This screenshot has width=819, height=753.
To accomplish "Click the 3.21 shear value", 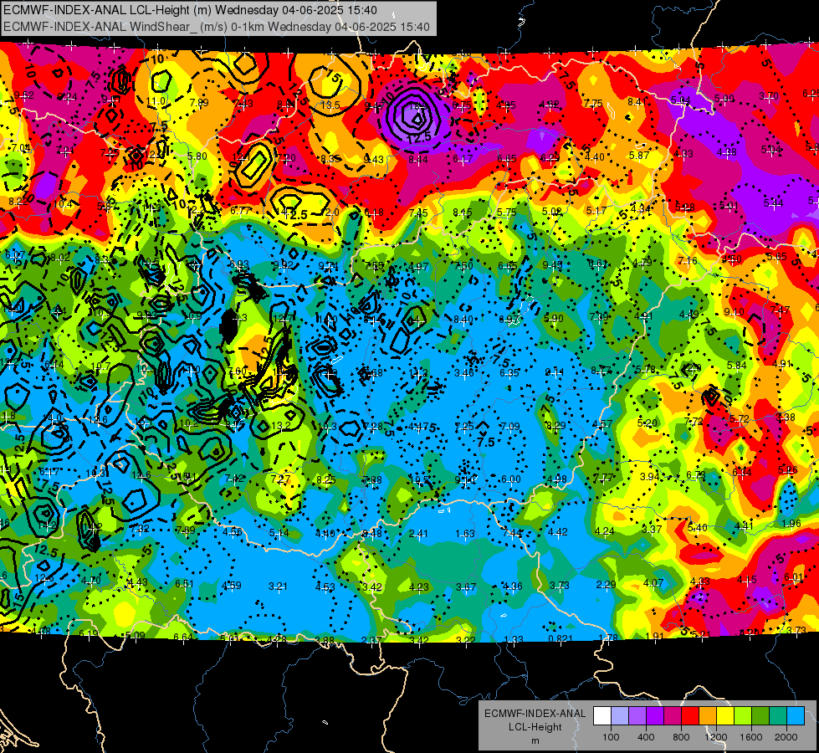I will (x=278, y=587).
